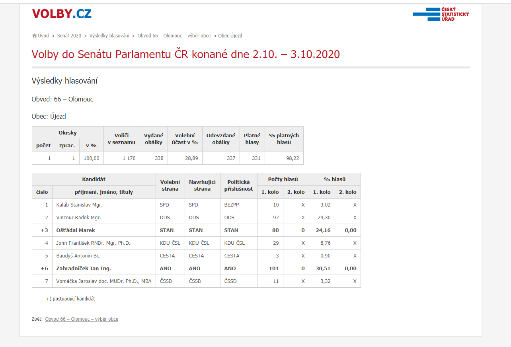Screen dimensions: 511x347
Task: Click the Volební strana header
Action: [170, 185]
